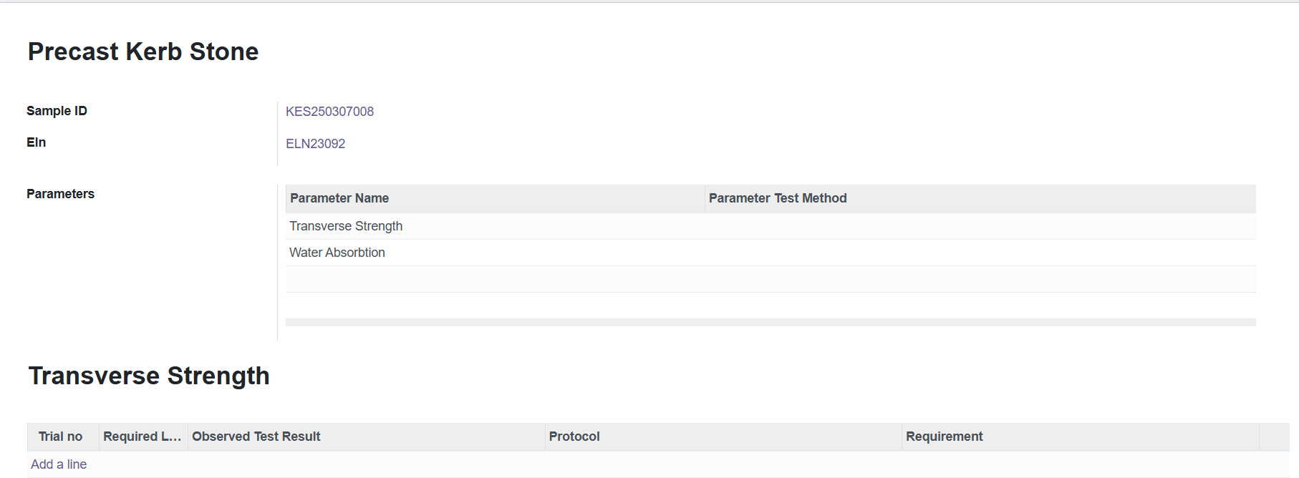This screenshot has width=1299, height=478.
Task: Open the KES250307008 sample ID link
Action: click(329, 112)
